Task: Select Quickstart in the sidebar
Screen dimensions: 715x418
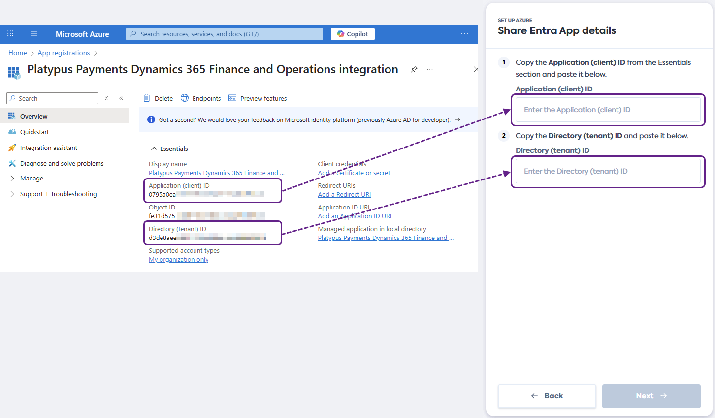Action: click(34, 132)
